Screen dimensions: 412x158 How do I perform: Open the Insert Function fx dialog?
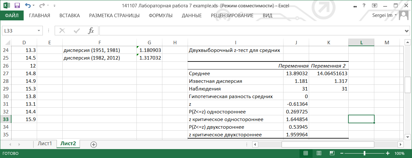click(91, 31)
